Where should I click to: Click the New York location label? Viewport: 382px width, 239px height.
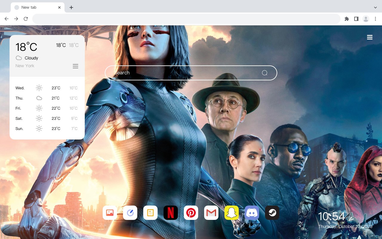tap(25, 66)
